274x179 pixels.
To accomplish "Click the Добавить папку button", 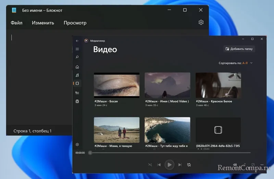I will pyautogui.click(x=239, y=49).
